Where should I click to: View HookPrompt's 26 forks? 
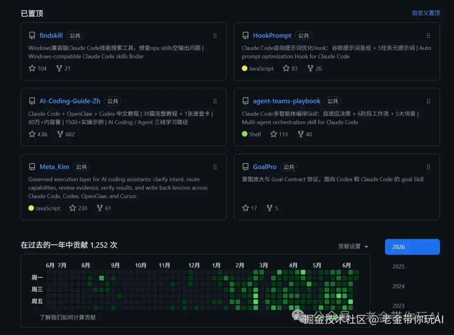point(314,69)
